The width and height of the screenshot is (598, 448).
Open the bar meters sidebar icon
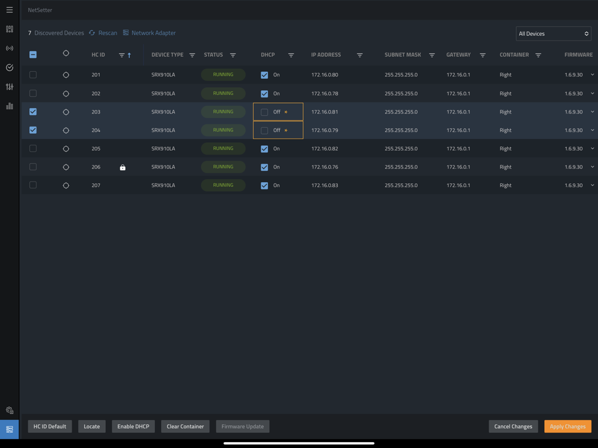point(10,106)
